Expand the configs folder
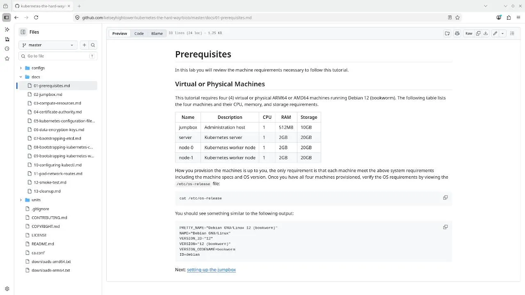Image resolution: width=525 pixels, height=295 pixels. (21, 68)
